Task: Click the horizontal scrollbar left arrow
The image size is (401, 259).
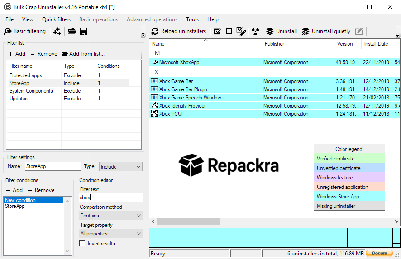Action: tap(153, 221)
